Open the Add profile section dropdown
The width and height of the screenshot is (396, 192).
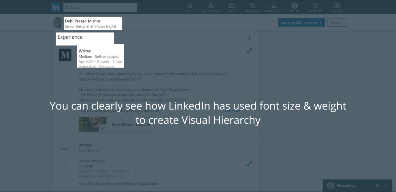[301, 23]
